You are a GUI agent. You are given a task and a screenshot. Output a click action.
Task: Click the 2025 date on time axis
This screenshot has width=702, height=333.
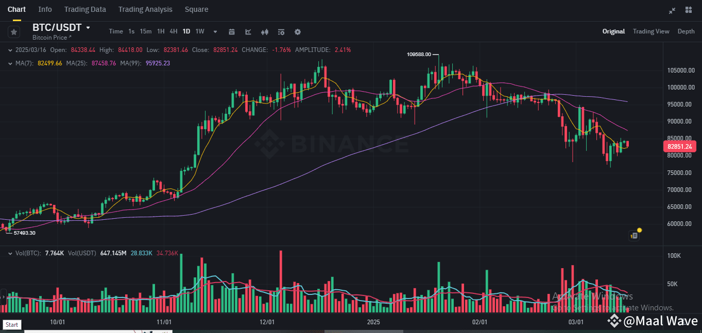tap(373, 322)
